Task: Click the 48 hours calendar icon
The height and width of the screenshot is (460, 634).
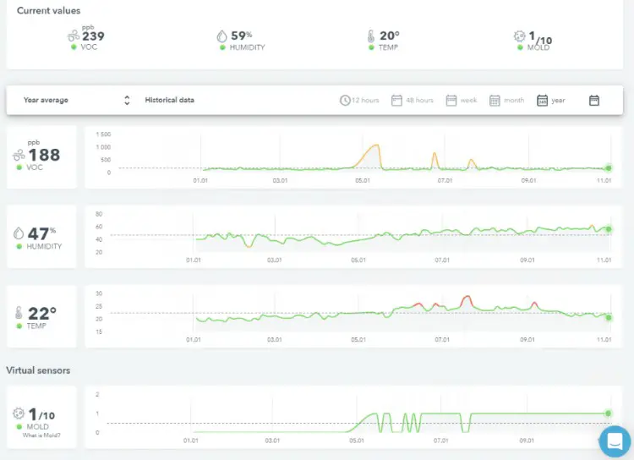Action: point(396,101)
